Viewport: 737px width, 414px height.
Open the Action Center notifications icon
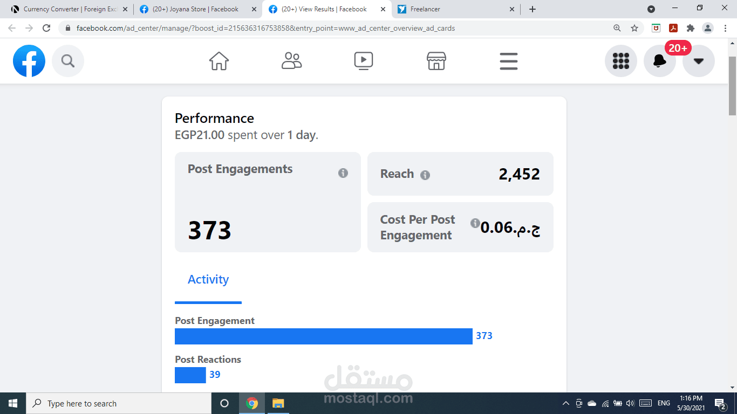(721, 403)
